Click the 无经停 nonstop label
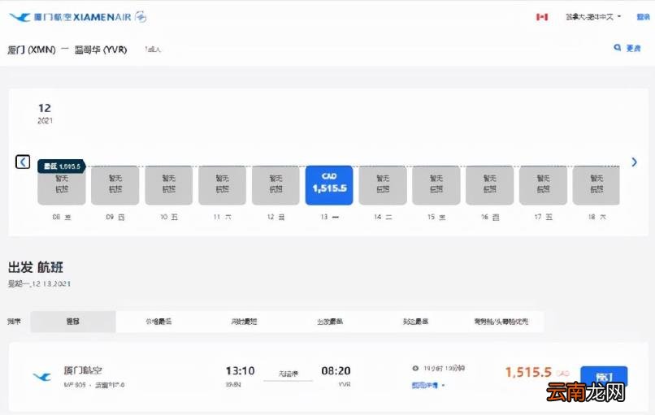 coord(288,374)
